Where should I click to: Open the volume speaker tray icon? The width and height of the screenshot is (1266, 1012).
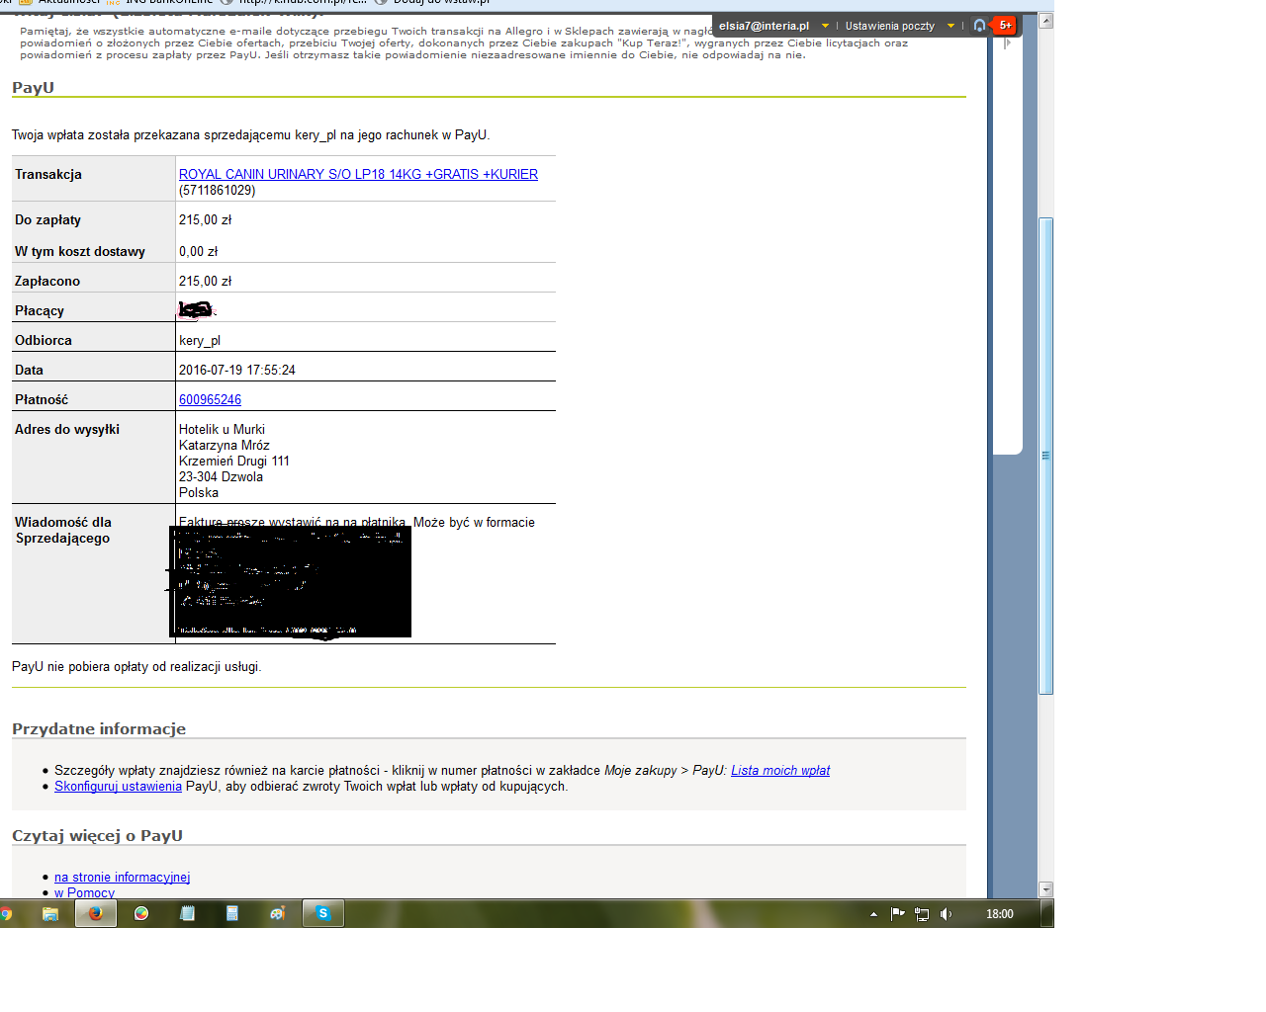(x=946, y=914)
